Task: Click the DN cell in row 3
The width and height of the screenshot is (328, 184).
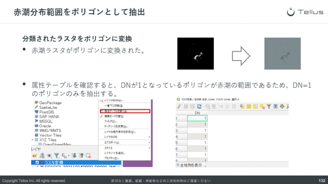Action: pos(197,131)
